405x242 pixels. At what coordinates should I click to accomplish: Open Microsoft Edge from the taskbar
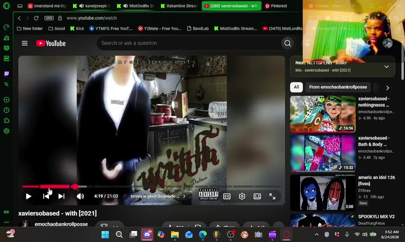coord(202,234)
